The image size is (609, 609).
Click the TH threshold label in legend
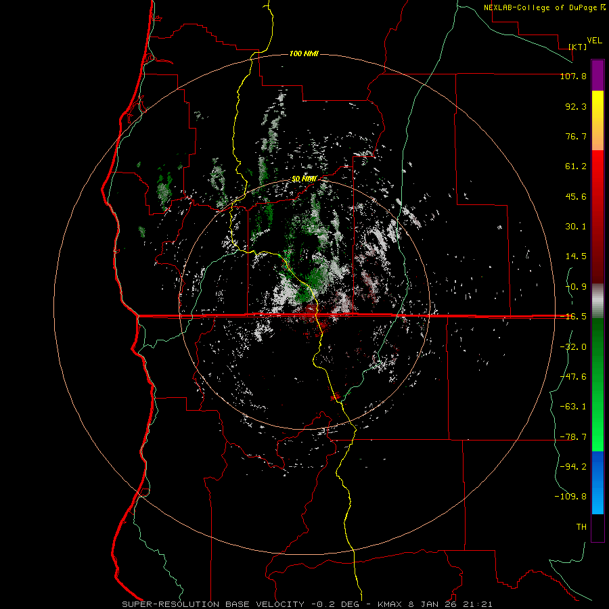(x=581, y=527)
